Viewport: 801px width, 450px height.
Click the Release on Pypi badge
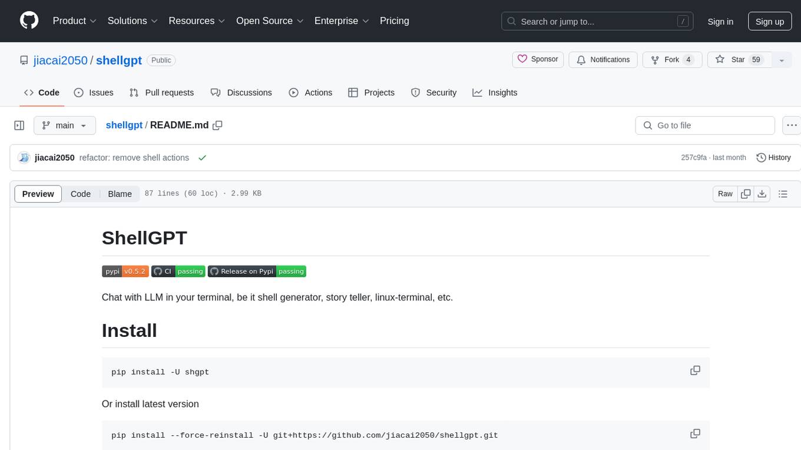257,271
